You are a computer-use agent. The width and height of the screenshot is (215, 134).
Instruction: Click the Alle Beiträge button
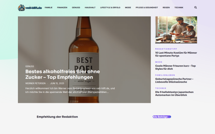coord(162,117)
